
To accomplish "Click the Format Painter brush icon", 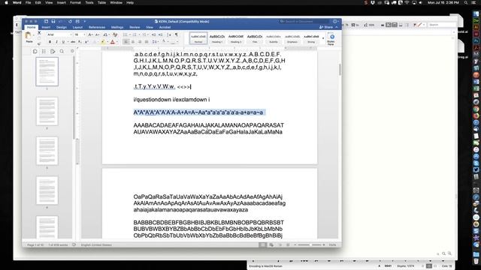I will pos(39,43).
